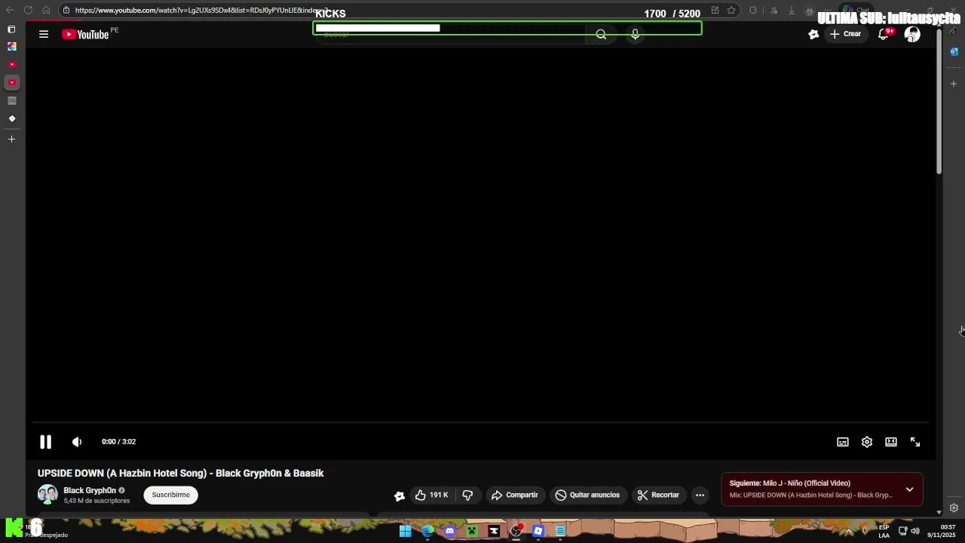Image resolution: width=965 pixels, height=543 pixels.
Task: Enter full screen mode
Action: coord(915,442)
